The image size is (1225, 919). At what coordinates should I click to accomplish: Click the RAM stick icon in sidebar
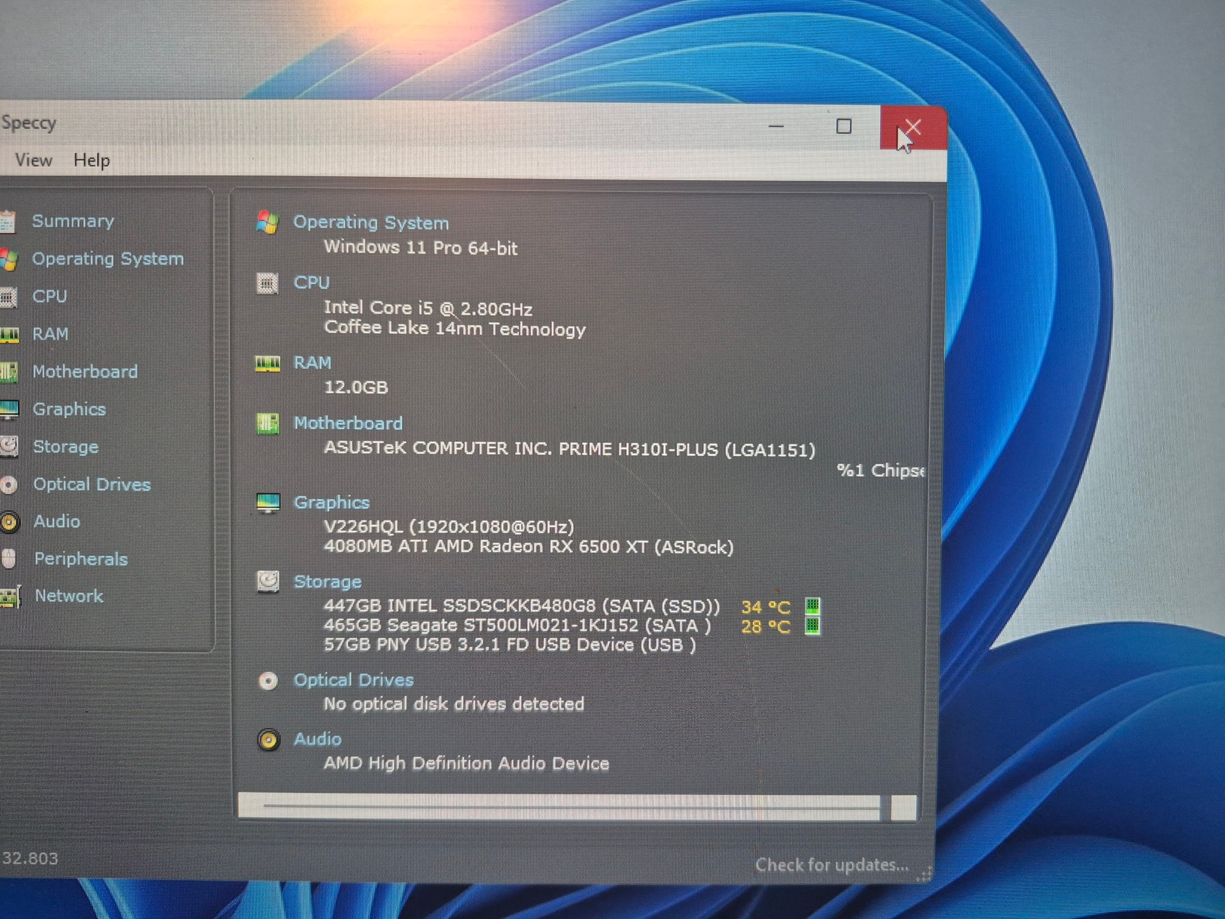[x=9, y=335]
